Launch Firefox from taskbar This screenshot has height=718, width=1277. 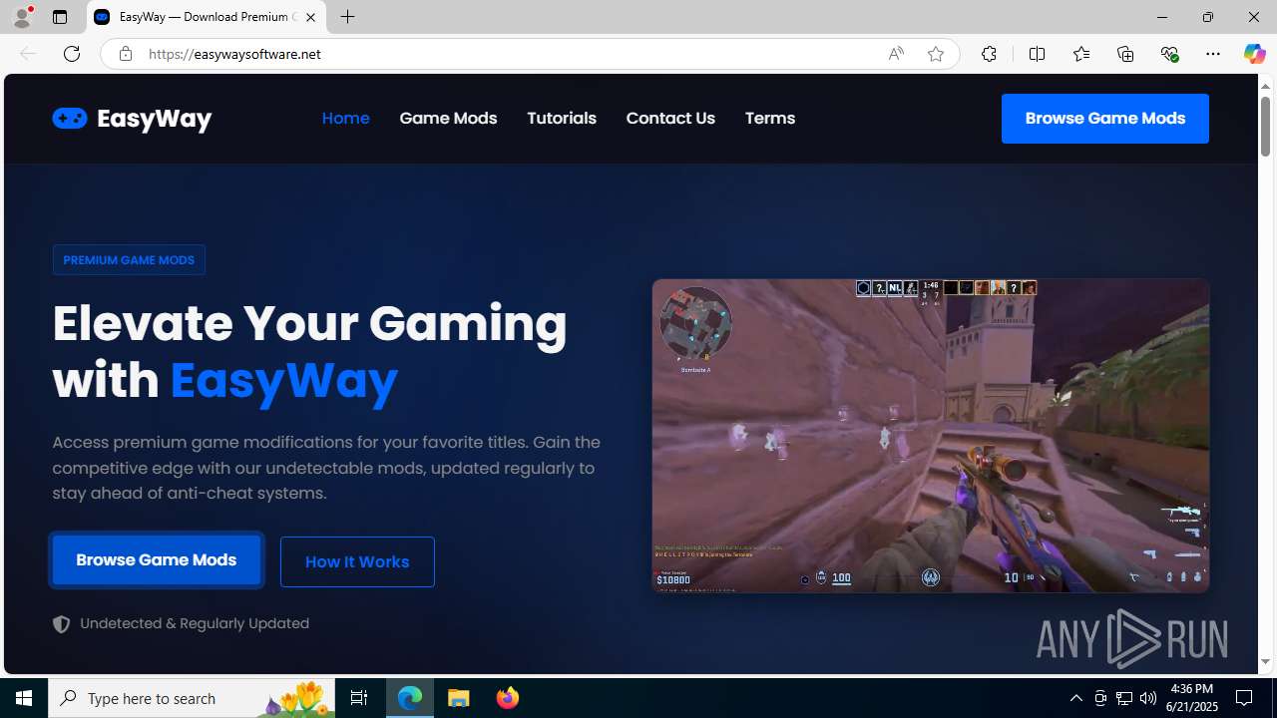pos(508,698)
